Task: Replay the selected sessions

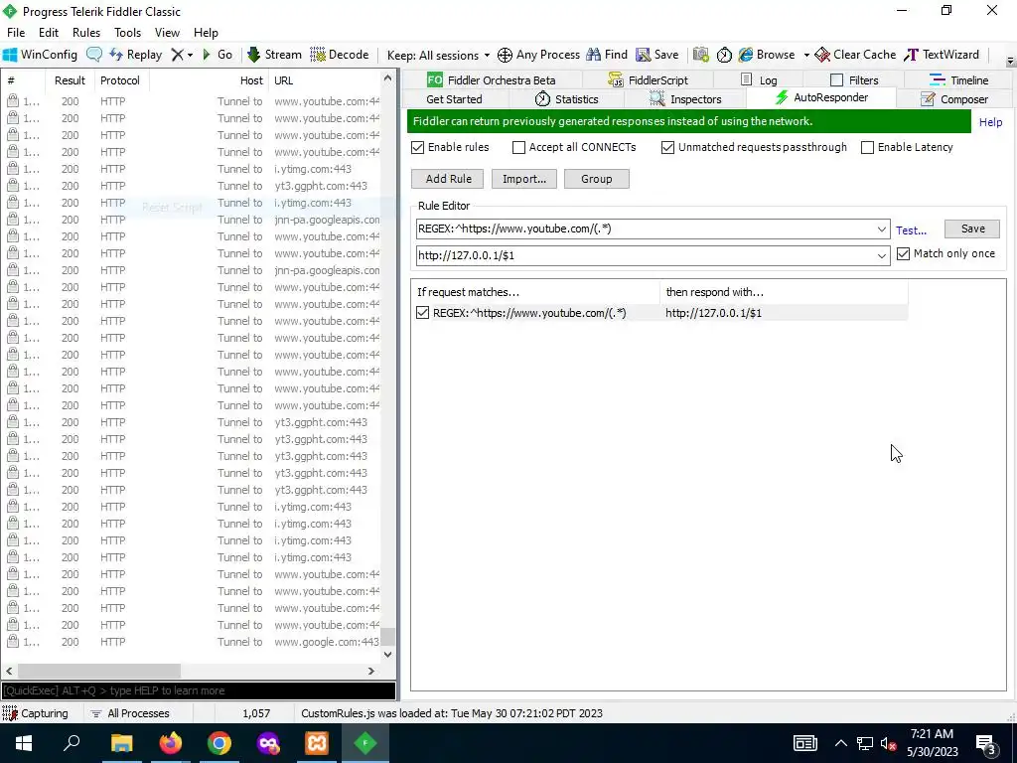Action: [x=135, y=55]
